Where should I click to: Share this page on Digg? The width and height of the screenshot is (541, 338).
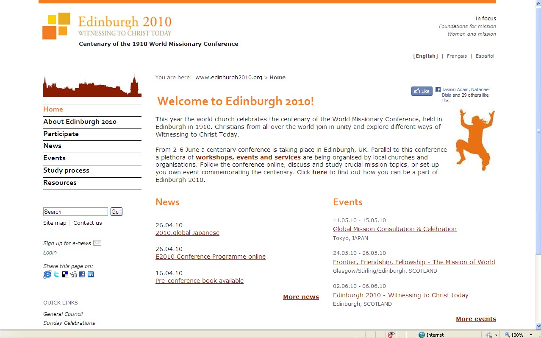pyautogui.click(x=74, y=274)
